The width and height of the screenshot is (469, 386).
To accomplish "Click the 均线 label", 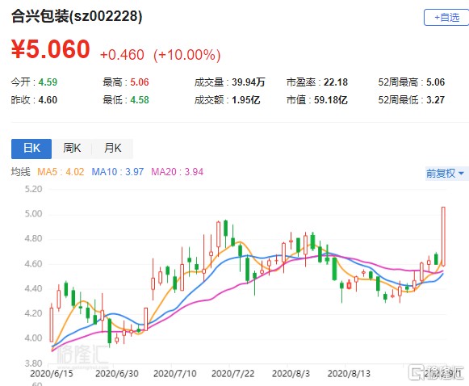I will pyautogui.click(x=21, y=172).
